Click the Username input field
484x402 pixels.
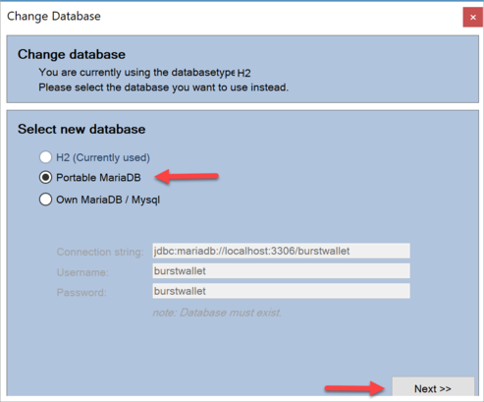click(281, 271)
